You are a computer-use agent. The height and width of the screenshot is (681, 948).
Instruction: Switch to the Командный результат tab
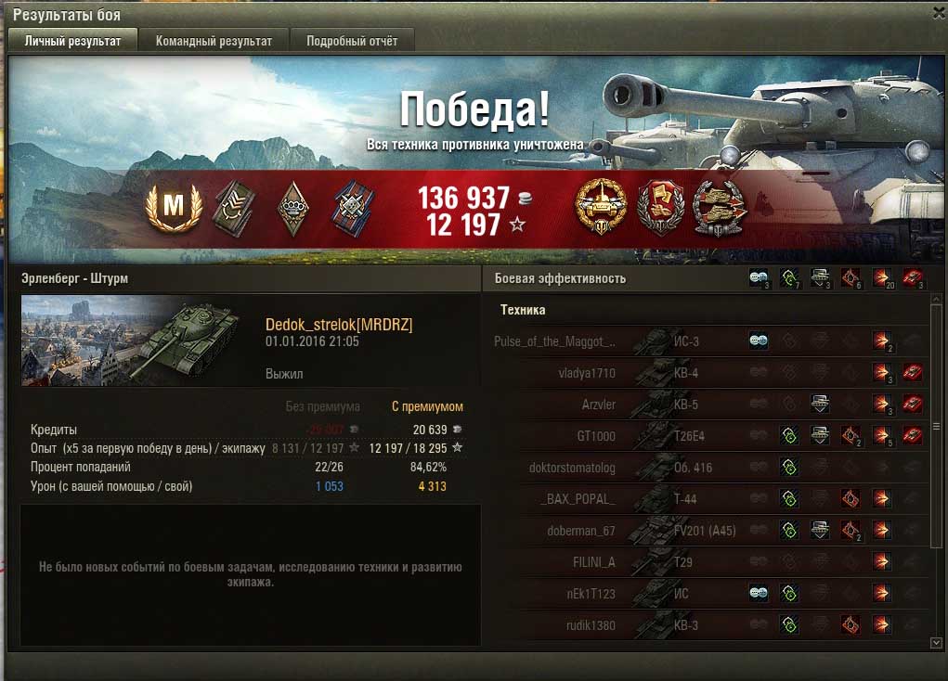(x=214, y=41)
